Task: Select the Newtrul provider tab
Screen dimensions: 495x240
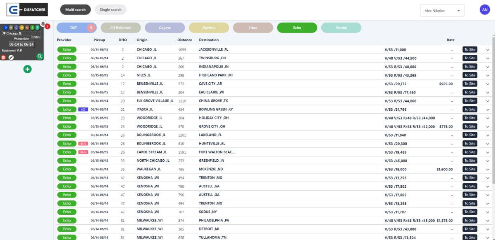Action: (x=209, y=28)
